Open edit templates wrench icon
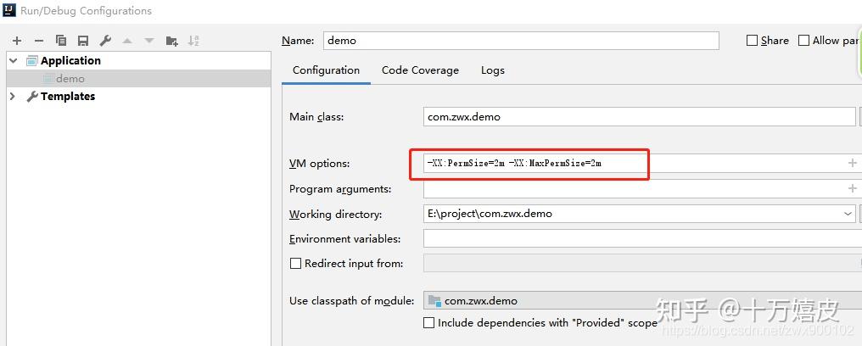Image resolution: width=862 pixels, height=346 pixels. pos(105,41)
